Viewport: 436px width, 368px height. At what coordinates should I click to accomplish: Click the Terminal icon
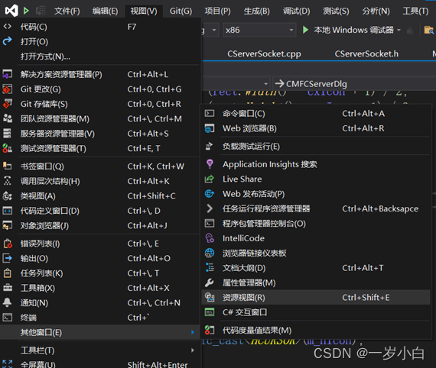pos(7,317)
